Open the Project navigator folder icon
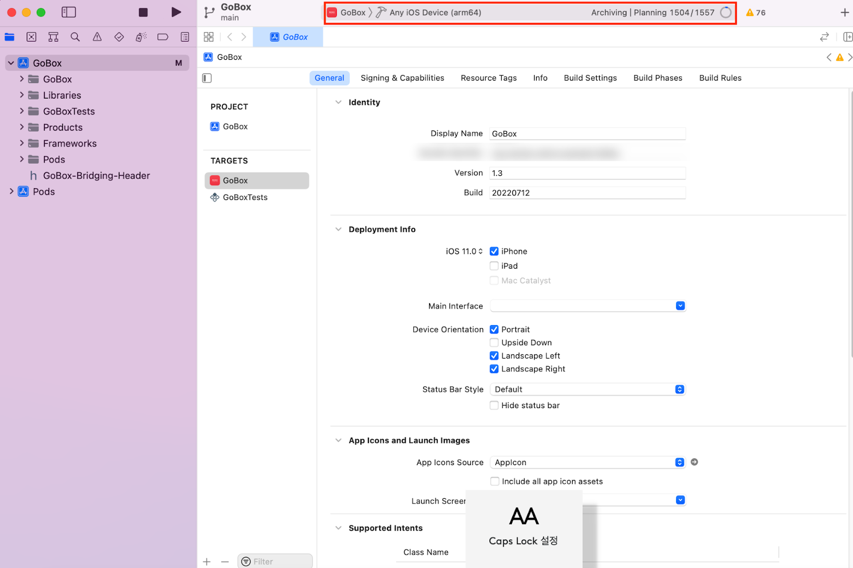Image resolution: width=853 pixels, height=568 pixels. click(10, 37)
